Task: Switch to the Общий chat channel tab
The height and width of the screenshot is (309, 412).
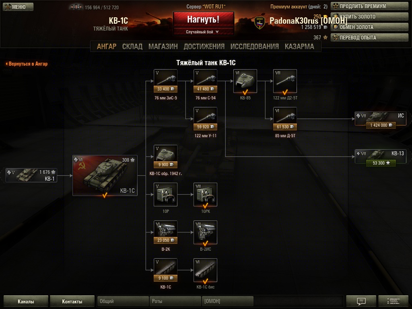Action: (122, 301)
